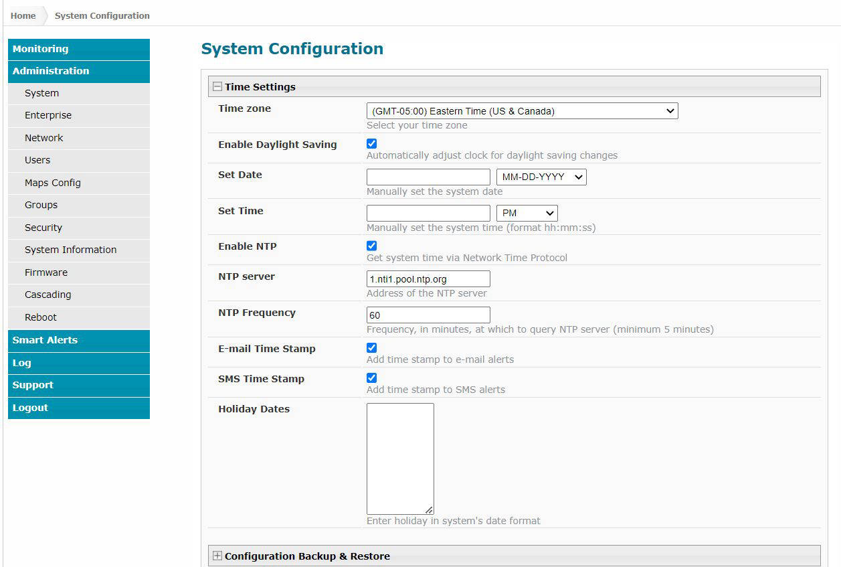Click the 'Holiday Dates' label
The image size is (841, 567).
point(254,409)
